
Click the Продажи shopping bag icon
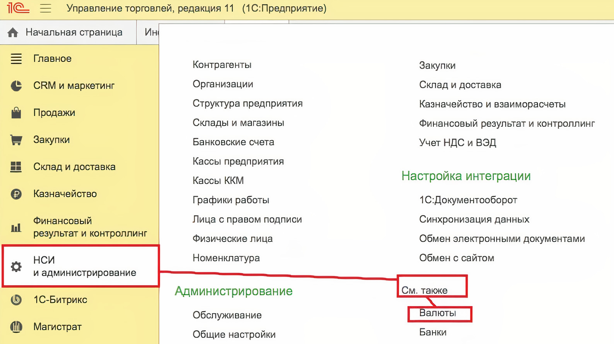coord(16,112)
